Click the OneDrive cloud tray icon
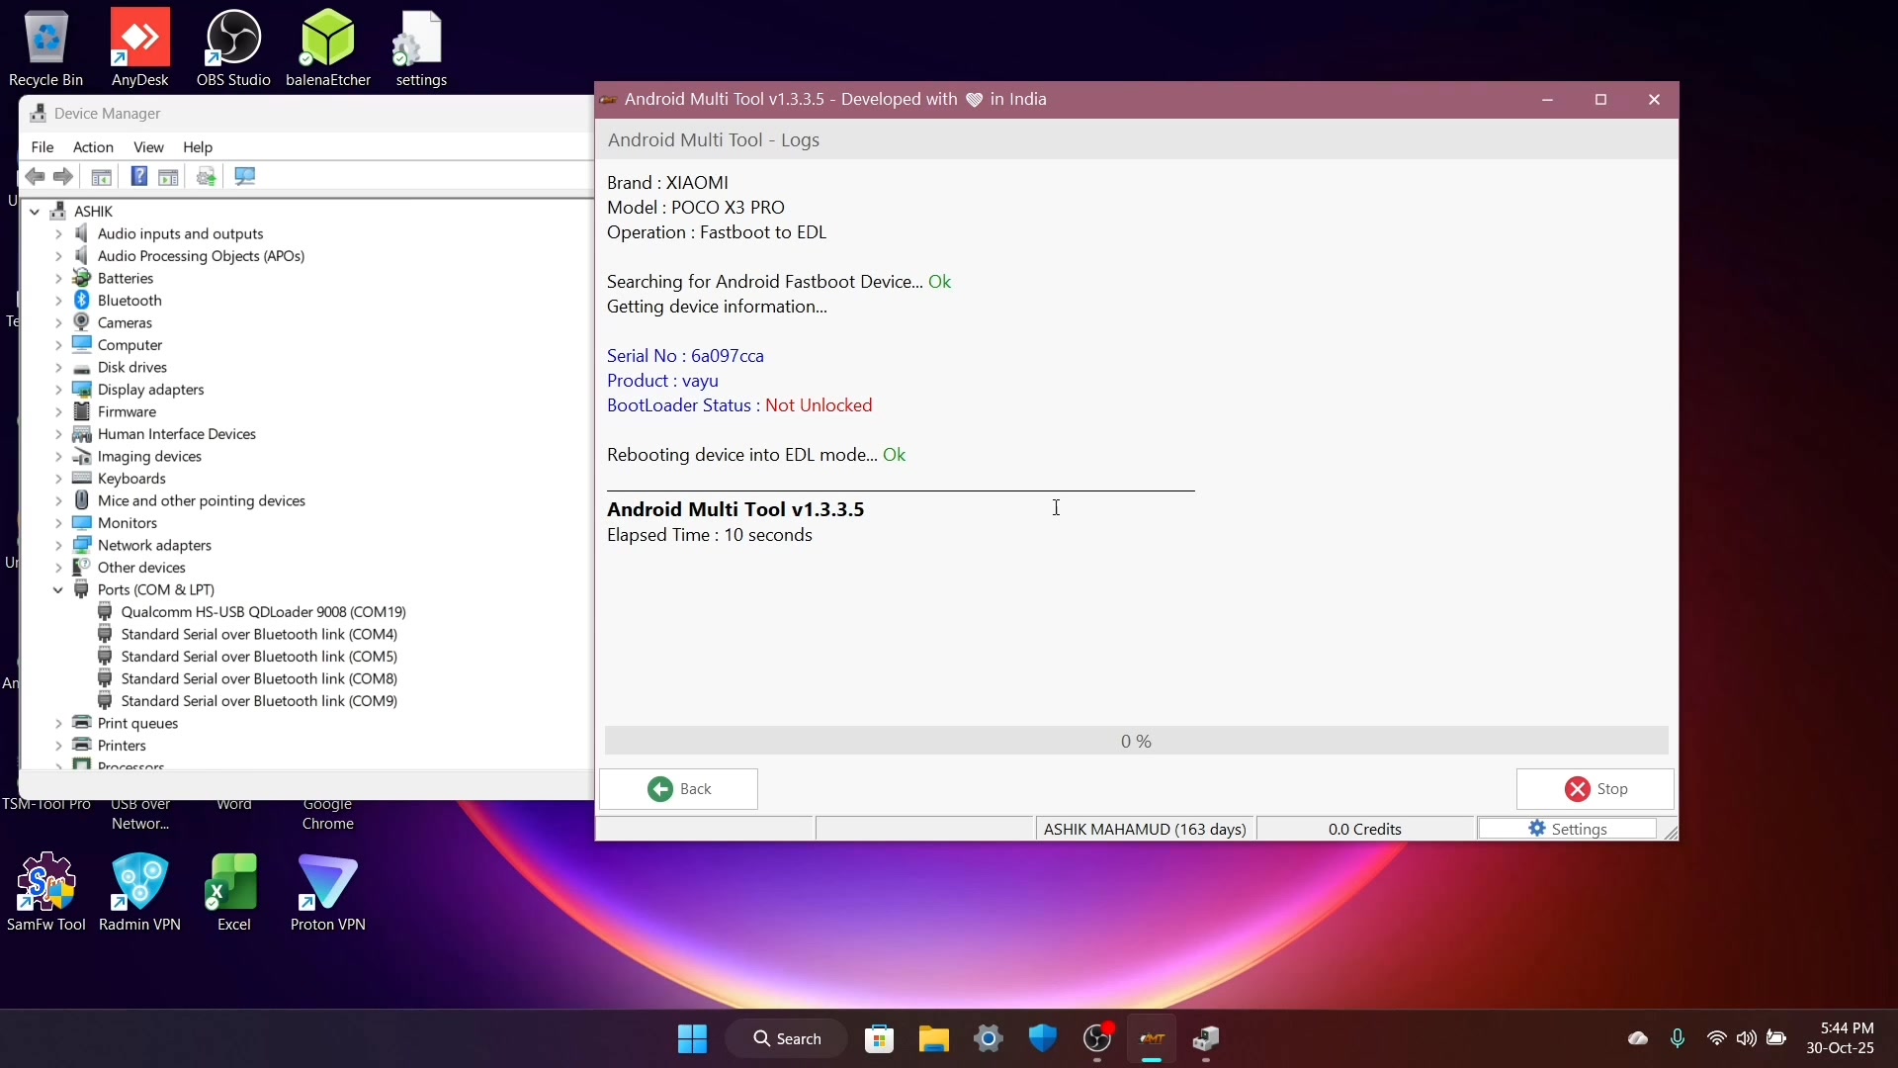 1638,1038
